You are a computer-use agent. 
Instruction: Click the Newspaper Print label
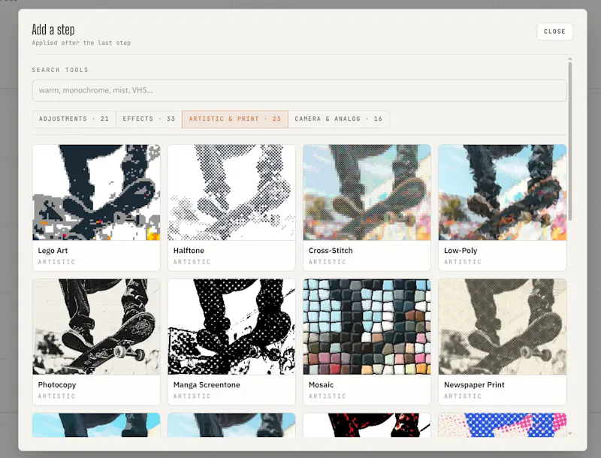click(x=474, y=385)
